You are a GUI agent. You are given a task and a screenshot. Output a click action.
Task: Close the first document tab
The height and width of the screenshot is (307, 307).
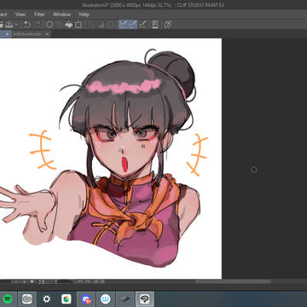pyautogui.click(x=8, y=34)
